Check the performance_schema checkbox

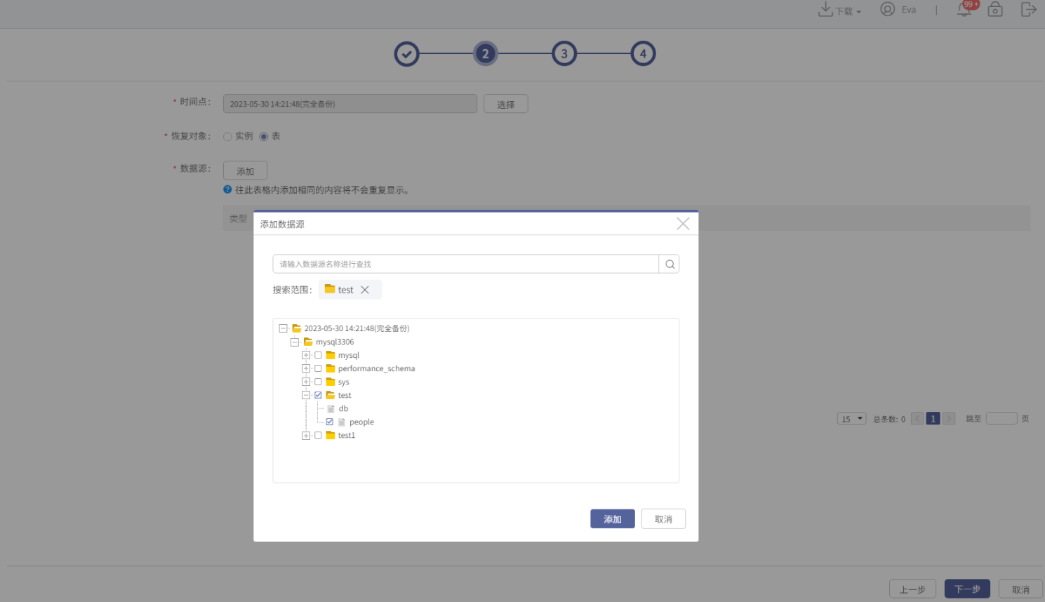[318, 368]
